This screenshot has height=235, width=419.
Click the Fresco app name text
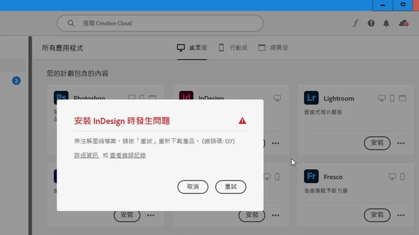(x=333, y=177)
